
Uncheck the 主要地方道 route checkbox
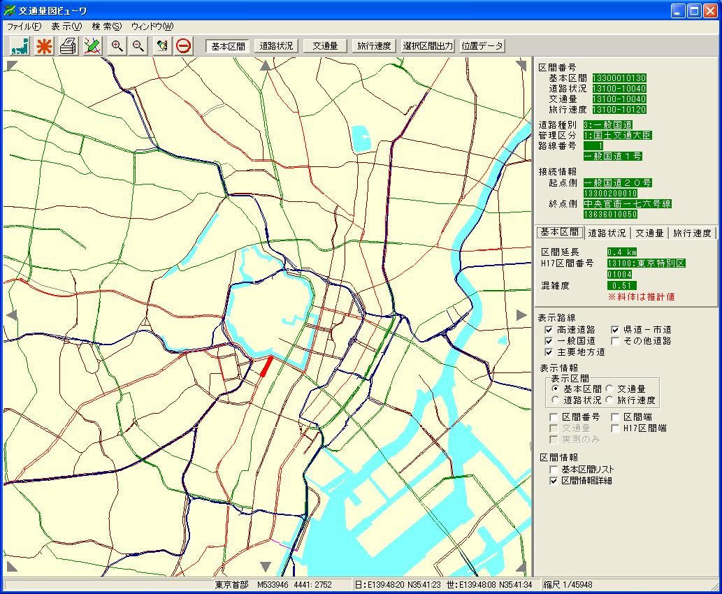[549, 352]
